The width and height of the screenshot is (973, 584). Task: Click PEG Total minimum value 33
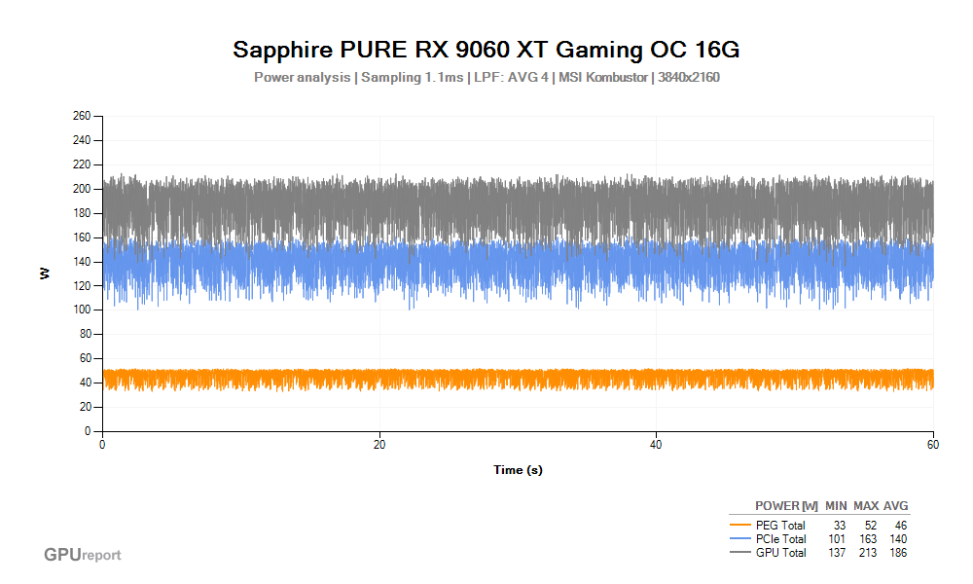[x=839, y=526]
